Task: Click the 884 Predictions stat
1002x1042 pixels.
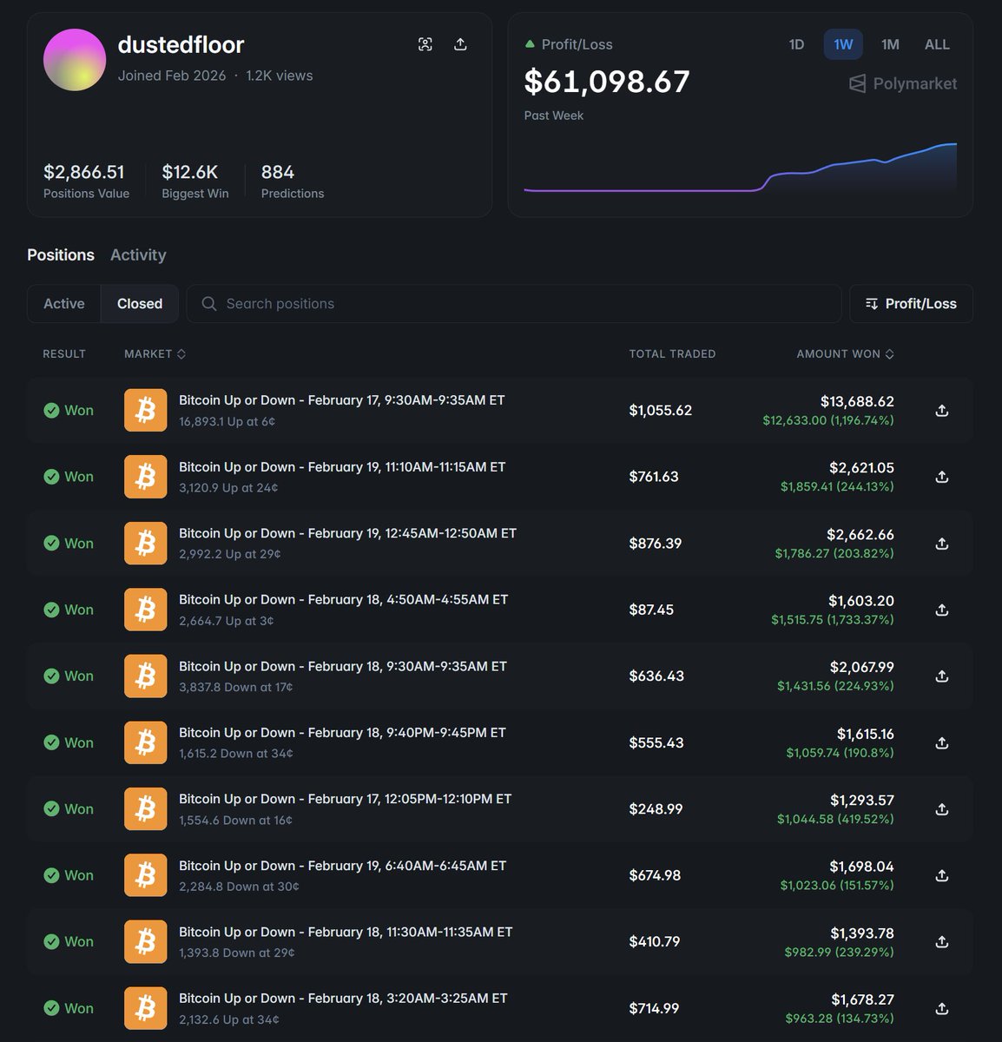Action: click(278, 172)
